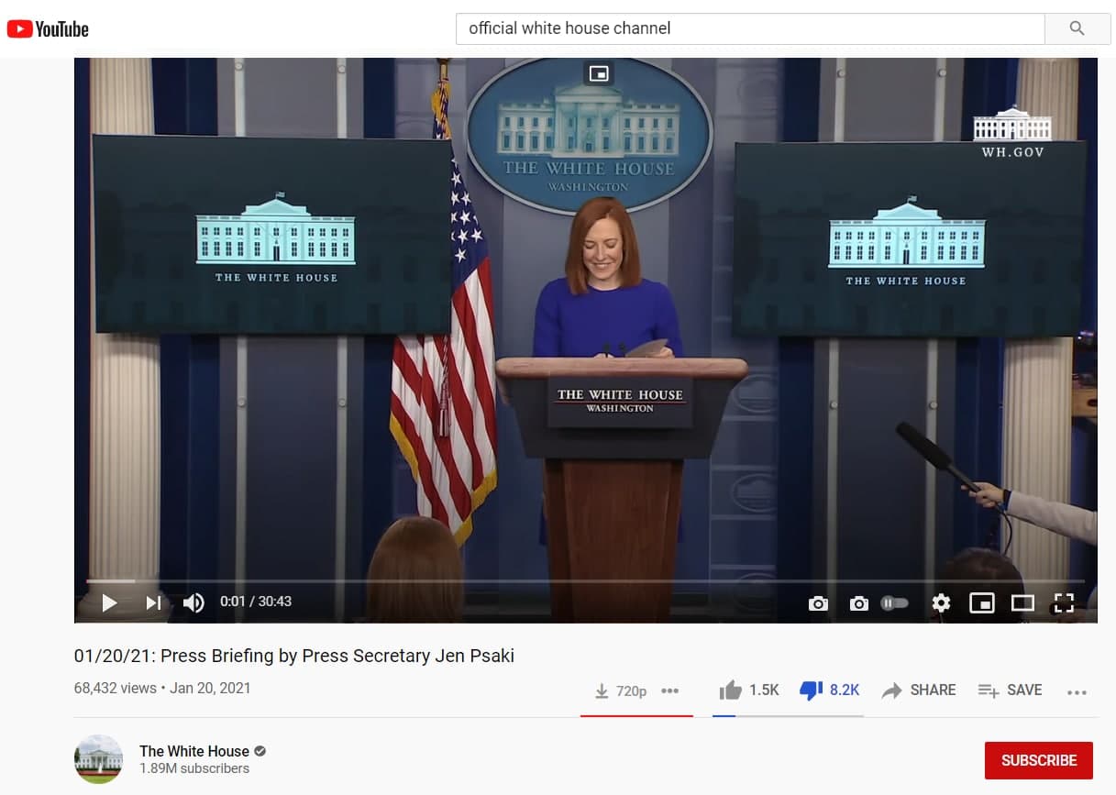This screenshot has height=795, width=1116.
Task: Open The White House channel name link
Action: 194,751
